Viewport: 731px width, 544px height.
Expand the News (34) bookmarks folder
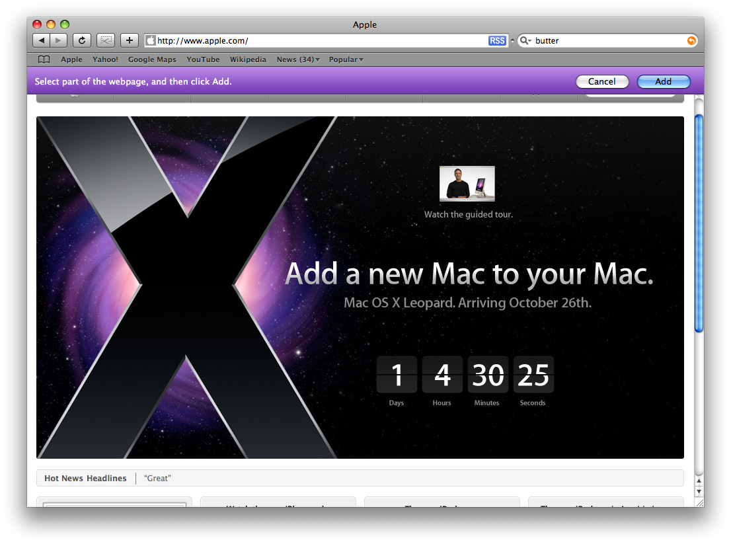click(298, 59)
